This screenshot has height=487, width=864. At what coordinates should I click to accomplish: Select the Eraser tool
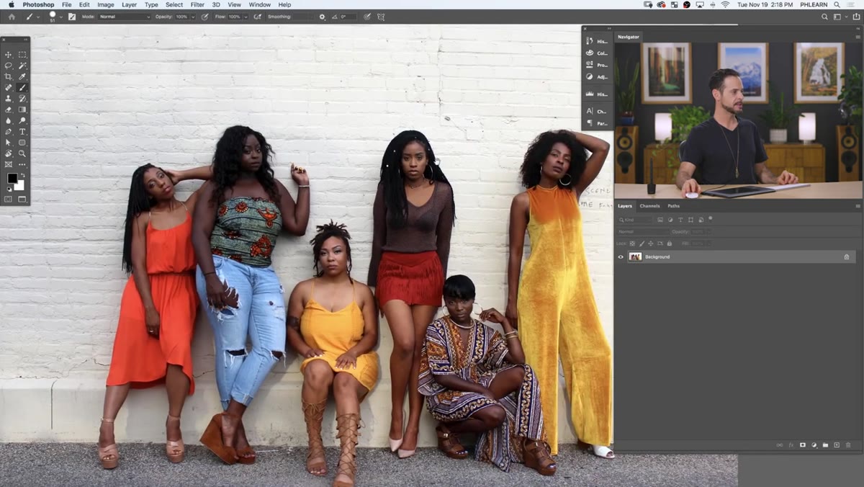(x=9, y=110)
